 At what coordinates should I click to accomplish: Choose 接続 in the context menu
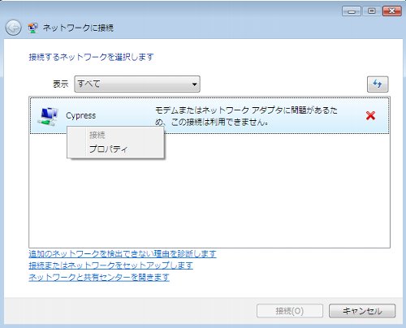97,135
